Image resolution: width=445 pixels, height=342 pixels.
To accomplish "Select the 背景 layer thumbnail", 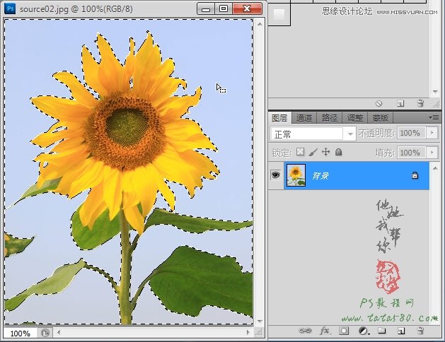I will [296, 175].
